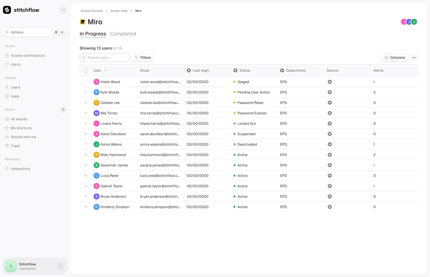
Task: Navigate to Design tools breadcrumb
Action: pyautogui.click(x=119, y=11)
